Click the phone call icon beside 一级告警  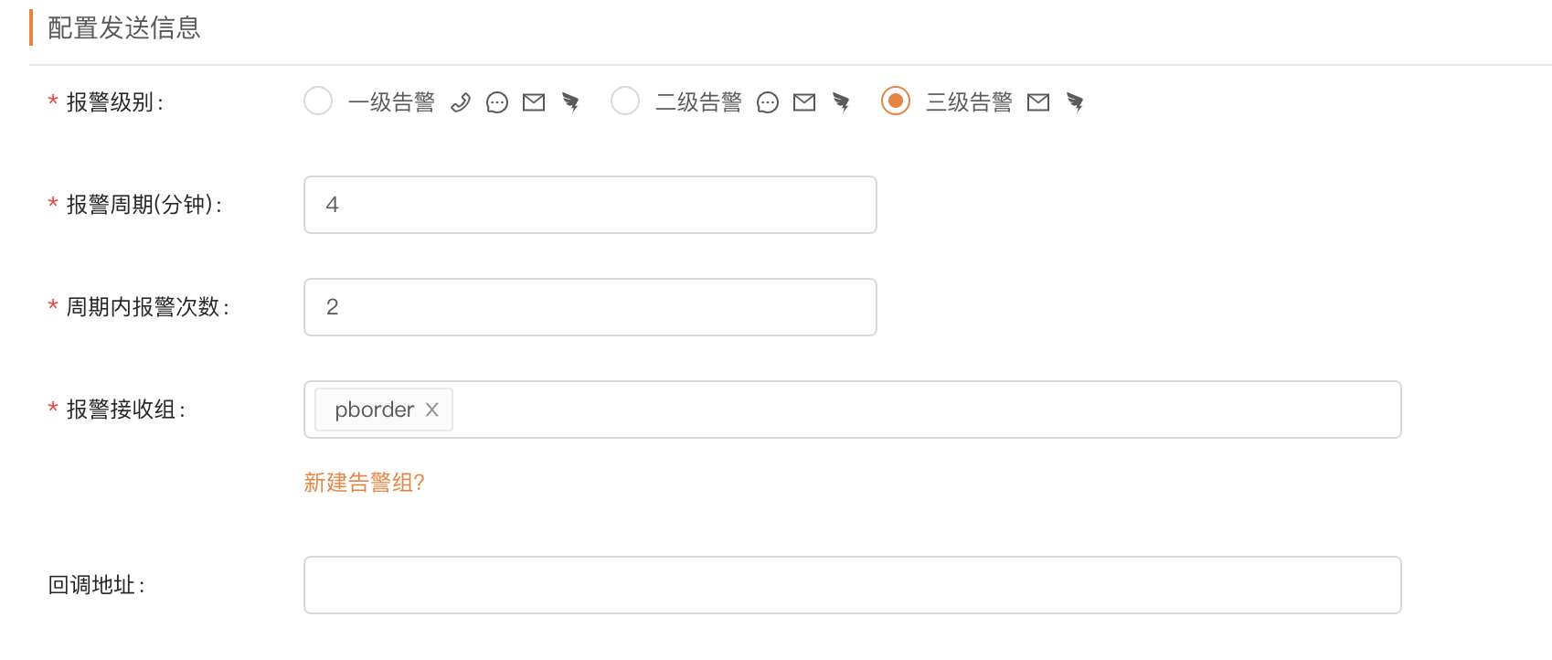461,102
